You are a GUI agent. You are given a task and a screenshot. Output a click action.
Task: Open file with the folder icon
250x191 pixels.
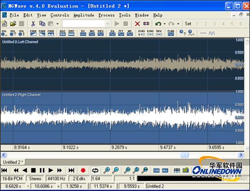point(13,24)
